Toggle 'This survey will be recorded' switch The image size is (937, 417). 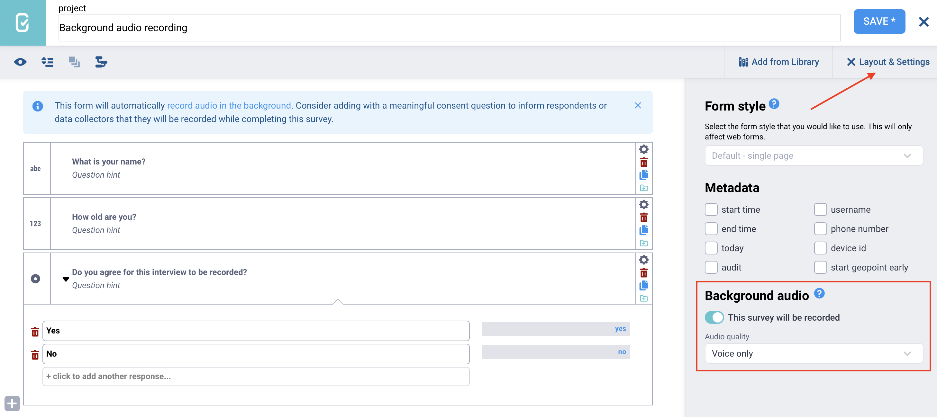[714, 317]
